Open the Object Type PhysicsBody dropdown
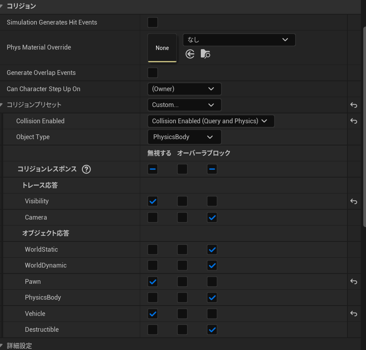366x350 pixels. pos(185,137)
